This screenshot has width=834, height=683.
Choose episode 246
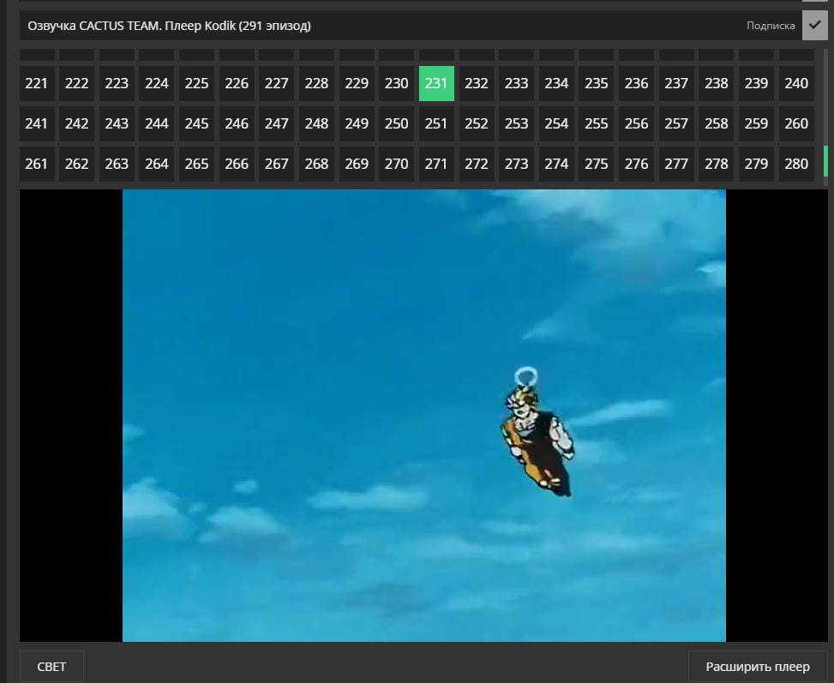pyautogui.click(x=237, y=124)
